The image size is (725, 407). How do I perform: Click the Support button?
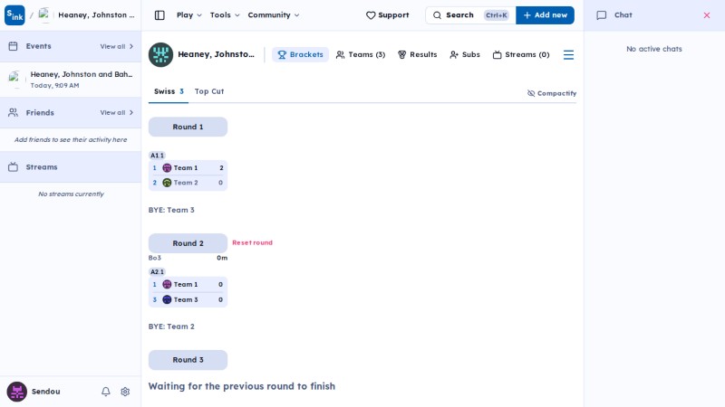(388, 15)
